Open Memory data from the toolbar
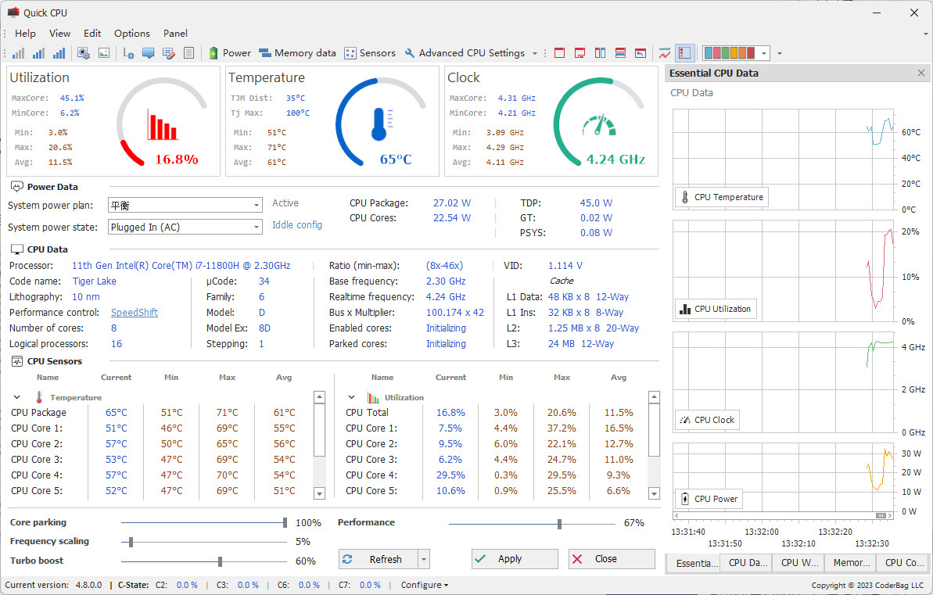 pos(297,53)
